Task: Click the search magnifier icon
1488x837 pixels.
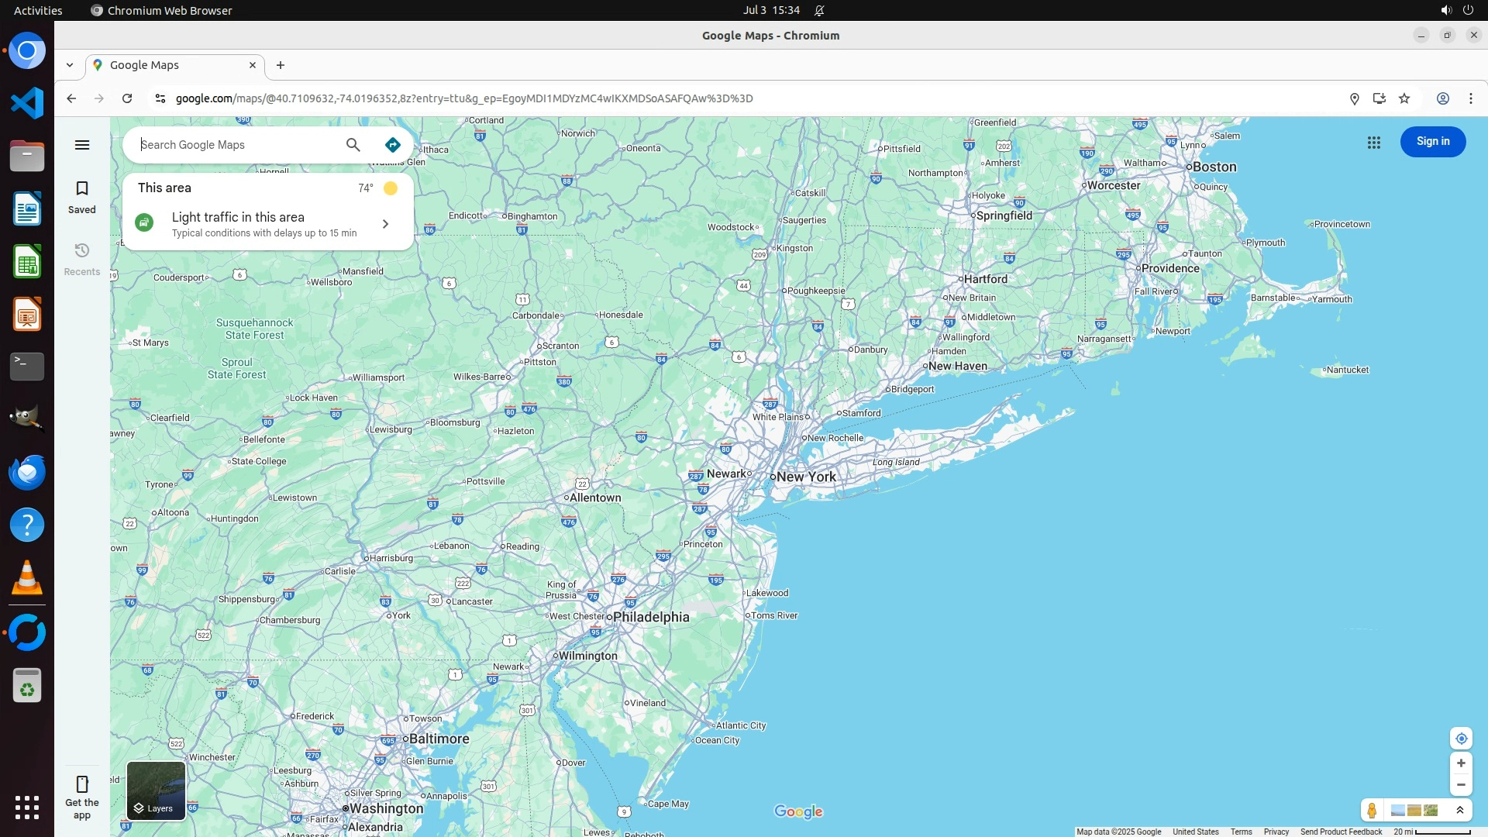Action: [353, 145]
